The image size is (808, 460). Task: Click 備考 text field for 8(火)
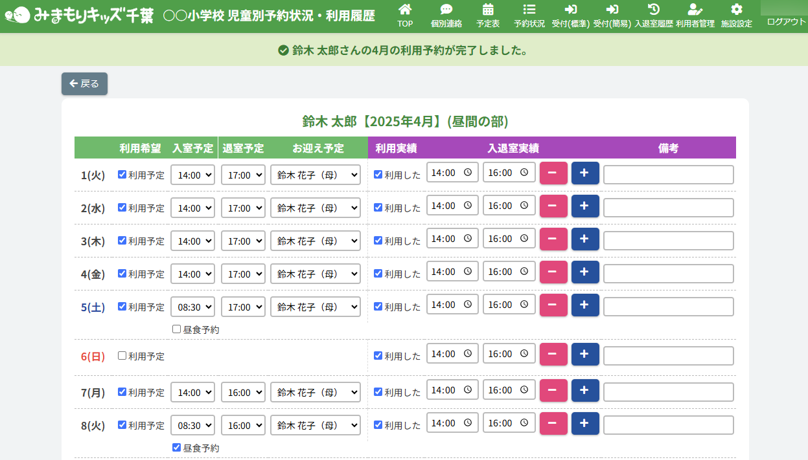click(668, 425)
